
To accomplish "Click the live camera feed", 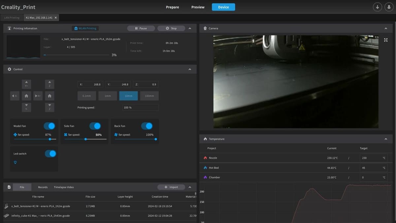I will point(296,82).
